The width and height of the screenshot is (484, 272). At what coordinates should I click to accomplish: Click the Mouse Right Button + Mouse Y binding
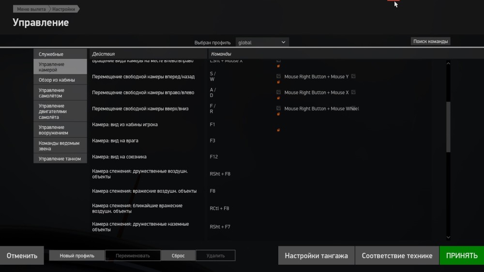(317, 76)
